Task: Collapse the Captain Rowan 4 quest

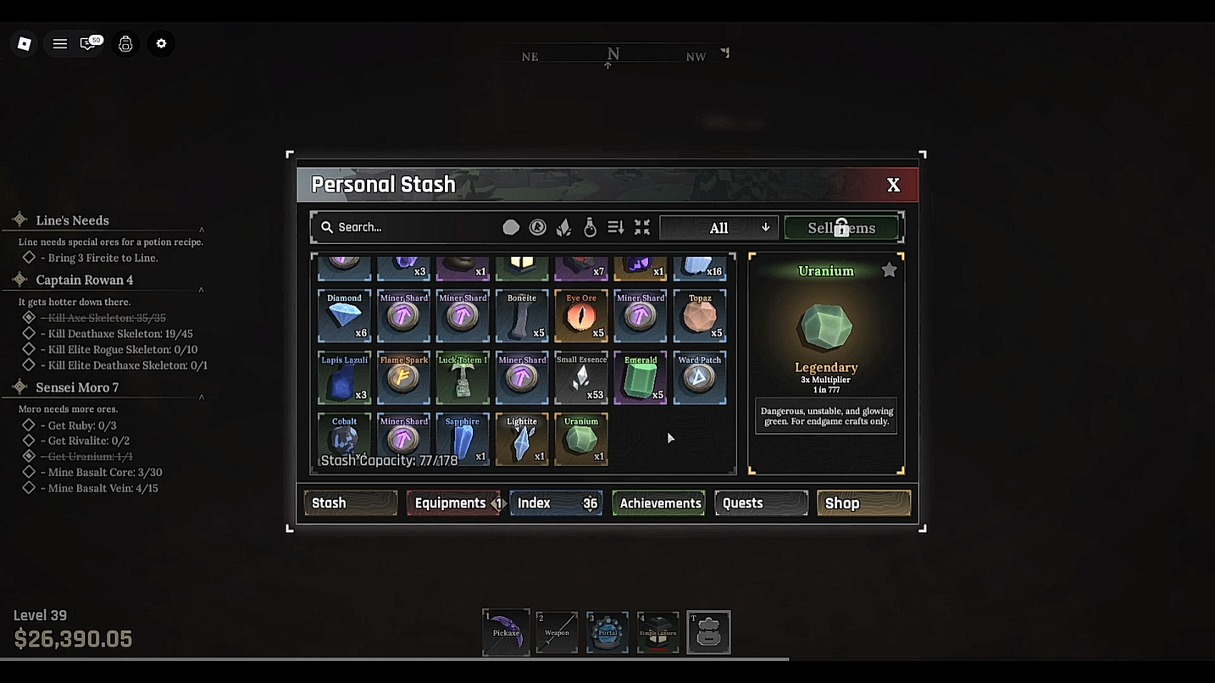Action: [x=201, y=290]
